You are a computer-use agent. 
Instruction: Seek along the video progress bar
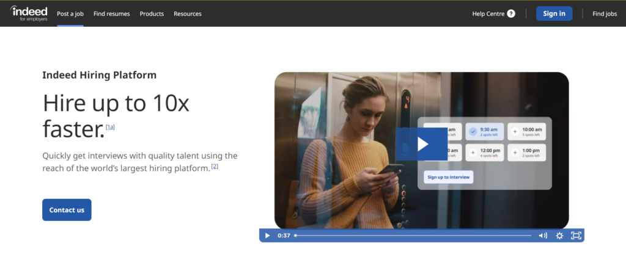(413, 236)
